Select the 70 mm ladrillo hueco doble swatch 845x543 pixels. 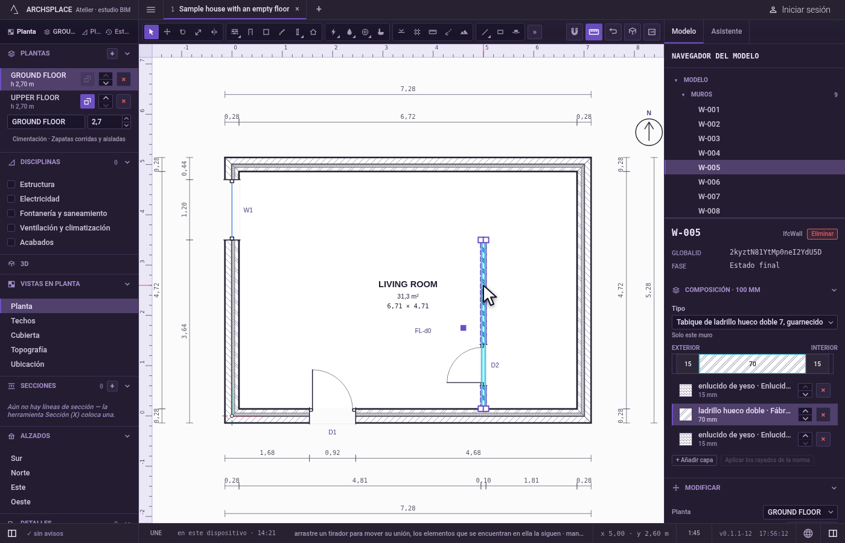tap(686, 414)
